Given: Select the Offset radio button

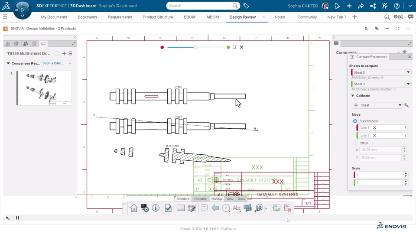Looking at the screenshot, I should pos(355,143).
